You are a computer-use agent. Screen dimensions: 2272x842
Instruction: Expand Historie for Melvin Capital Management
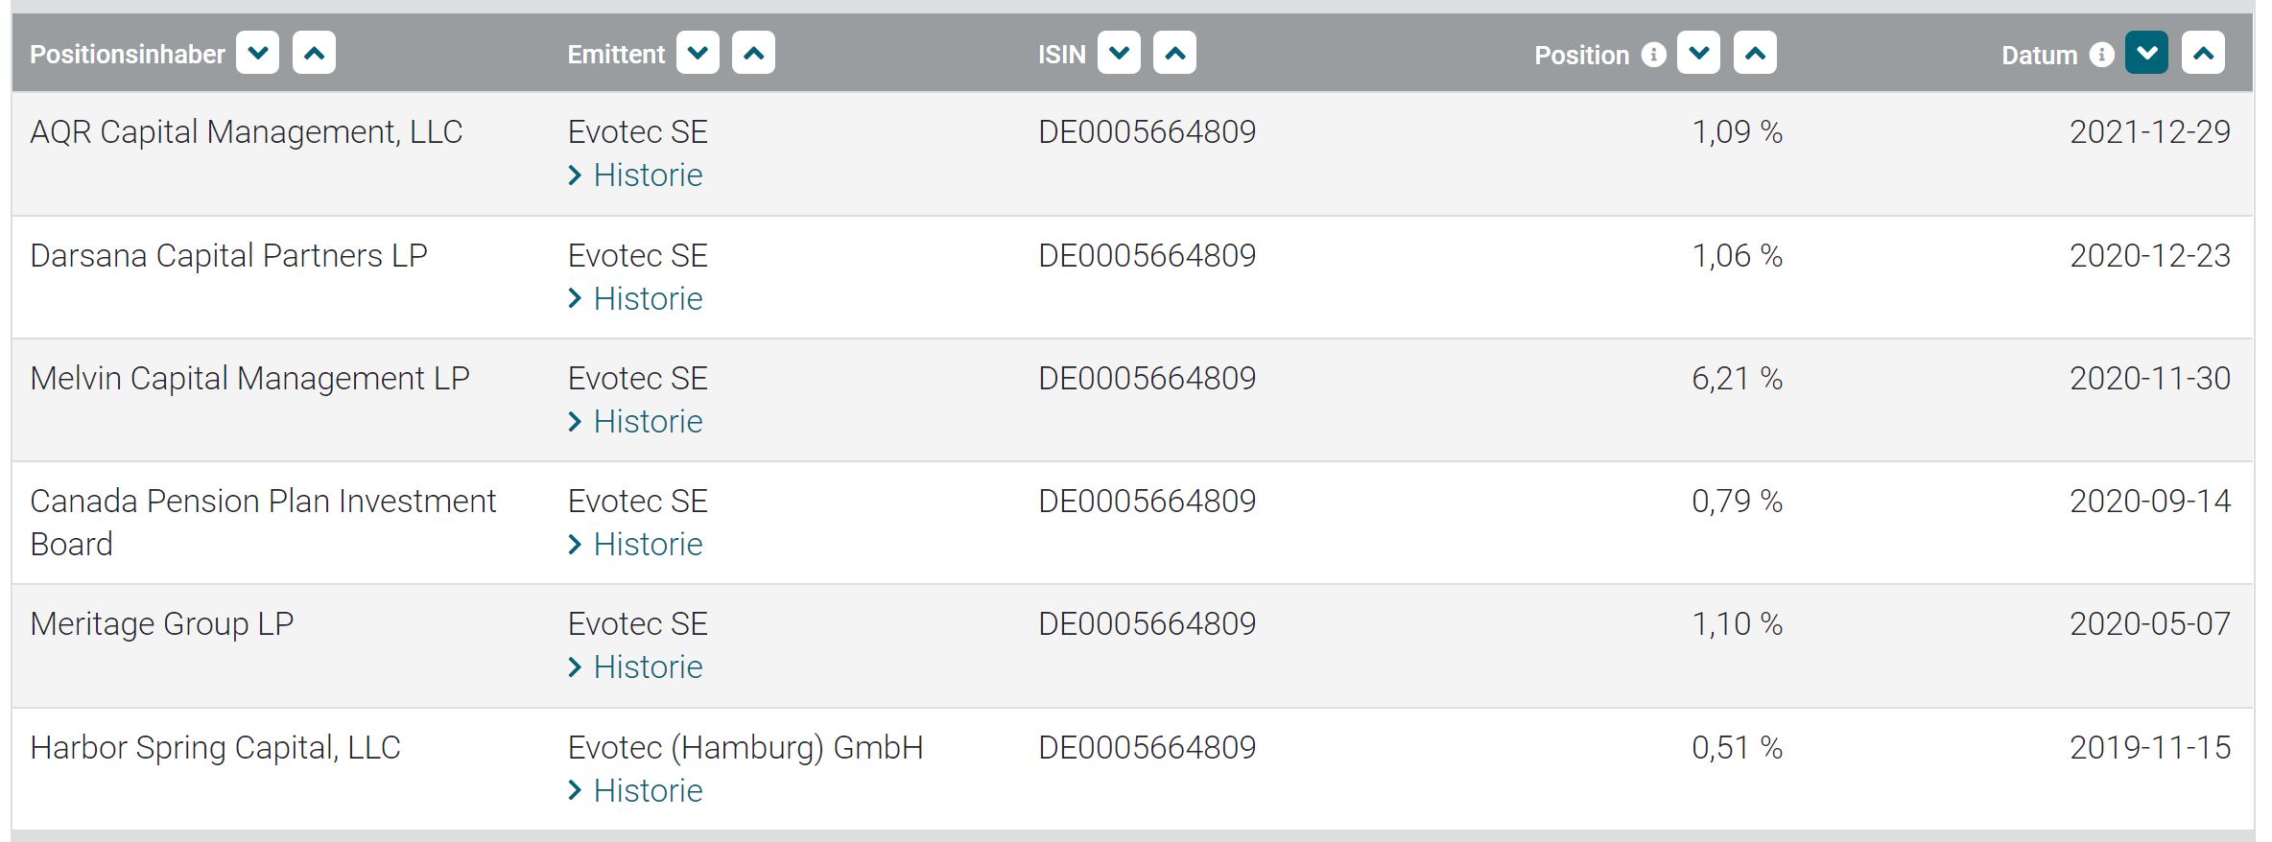click(x=648, y=422)
